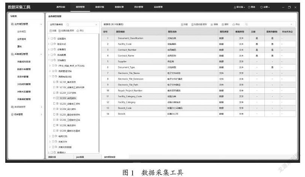Image resolution: width=305 pixels, height=177 pixels.
Task: Open the 系统管理 top menu tab
Action: [x=158, y=7]
